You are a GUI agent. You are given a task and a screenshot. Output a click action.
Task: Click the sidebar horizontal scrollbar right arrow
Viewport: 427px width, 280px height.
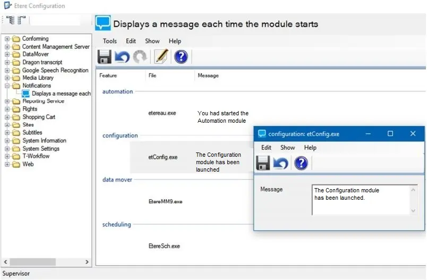[x=88, y=262]
